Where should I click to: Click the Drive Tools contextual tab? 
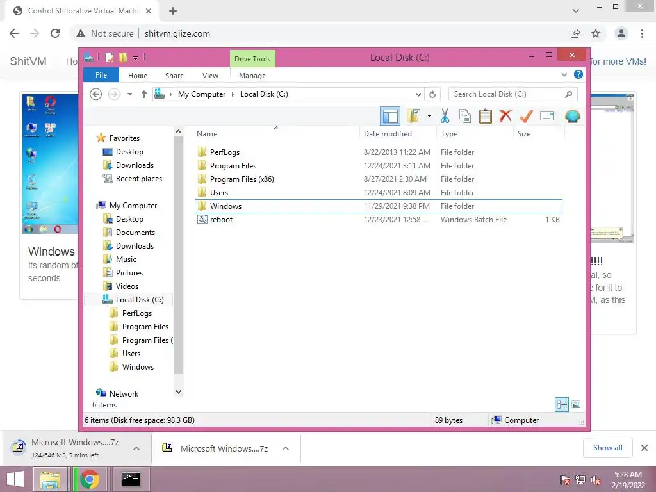click(252, 58)
